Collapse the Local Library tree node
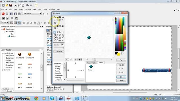The width and height of the screenshot is (180, 101). (3, 53)
